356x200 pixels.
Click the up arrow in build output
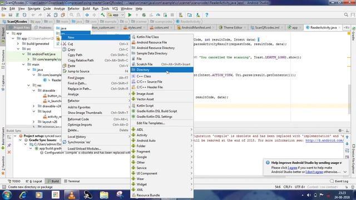point(347,137)
